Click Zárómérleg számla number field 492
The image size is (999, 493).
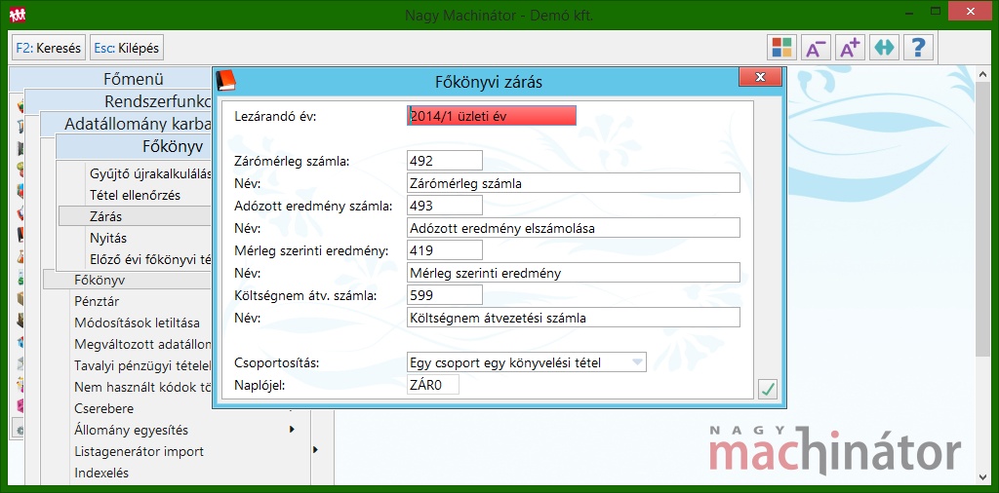point(445,161)
